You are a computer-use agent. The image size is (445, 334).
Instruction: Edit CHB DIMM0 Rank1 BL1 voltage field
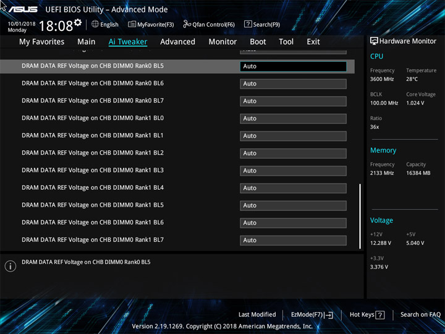(293, 136)
